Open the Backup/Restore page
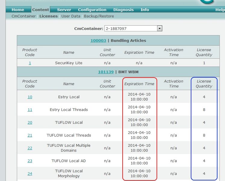The image size is (225, 181). [99, 16]
